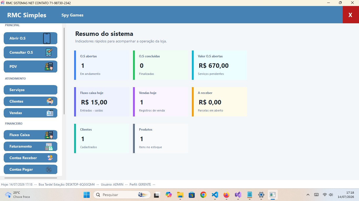359x201 pixels.
Task: Click the Spy Games store name
Action: click(73, 15)
